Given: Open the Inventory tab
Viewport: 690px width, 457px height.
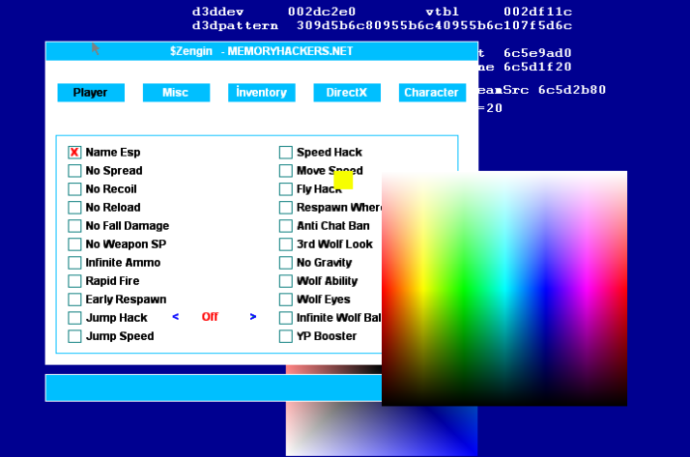Looking at the screenshot, I should [x=261, y=93].
